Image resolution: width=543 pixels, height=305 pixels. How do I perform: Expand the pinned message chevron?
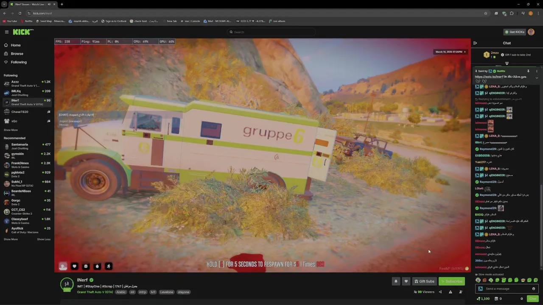click(537, 78)
